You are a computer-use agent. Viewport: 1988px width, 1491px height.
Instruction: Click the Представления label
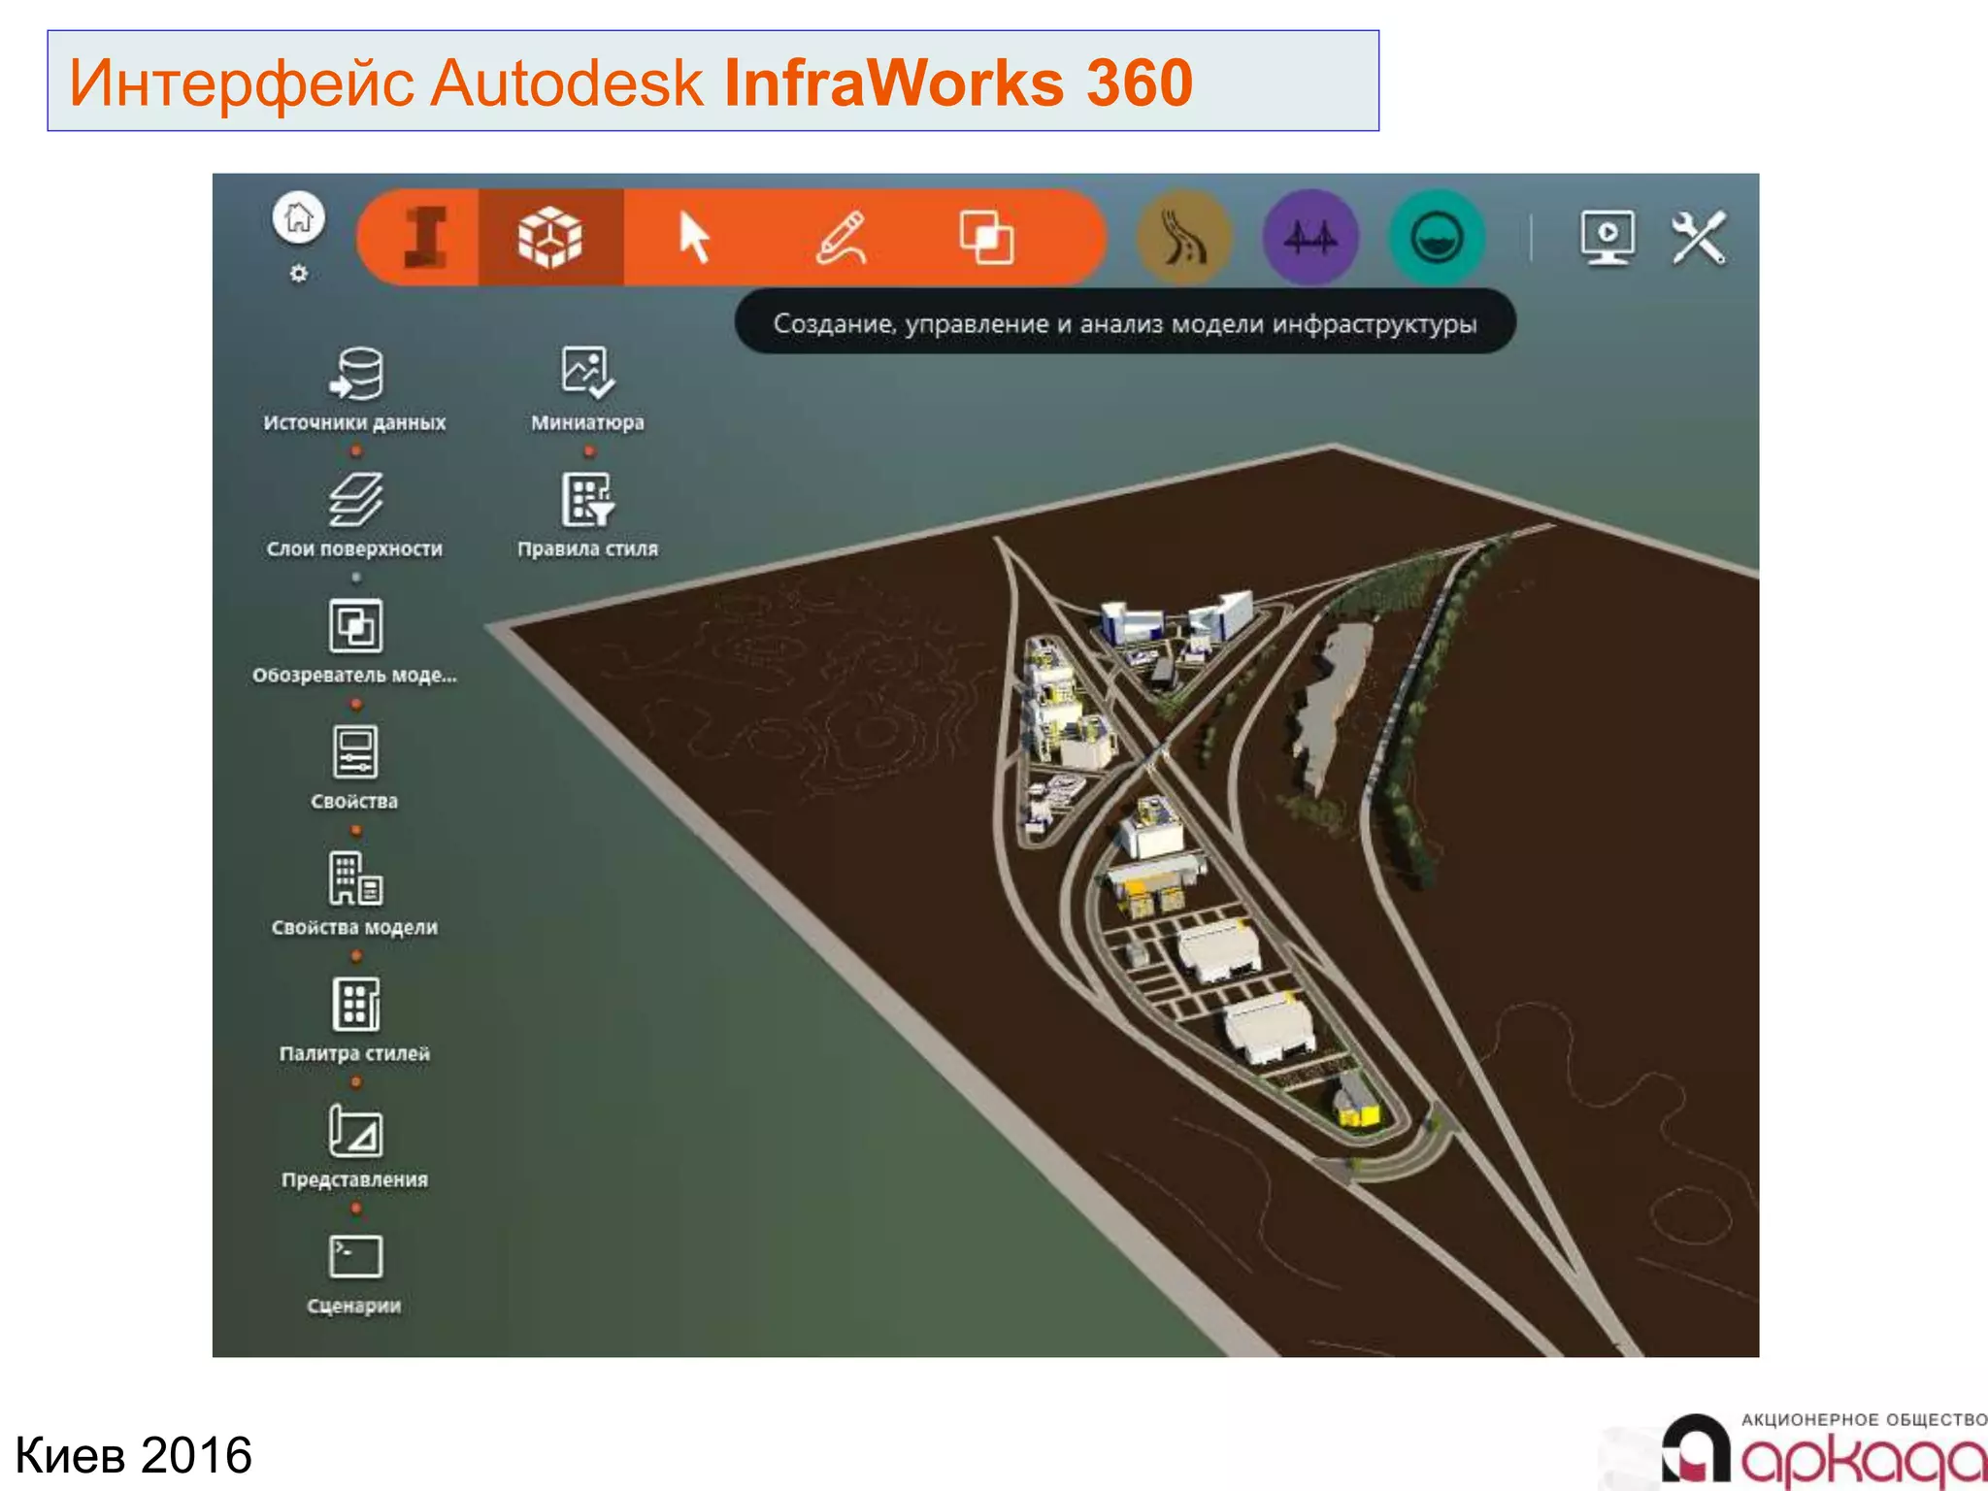[x=354, y=1179]
